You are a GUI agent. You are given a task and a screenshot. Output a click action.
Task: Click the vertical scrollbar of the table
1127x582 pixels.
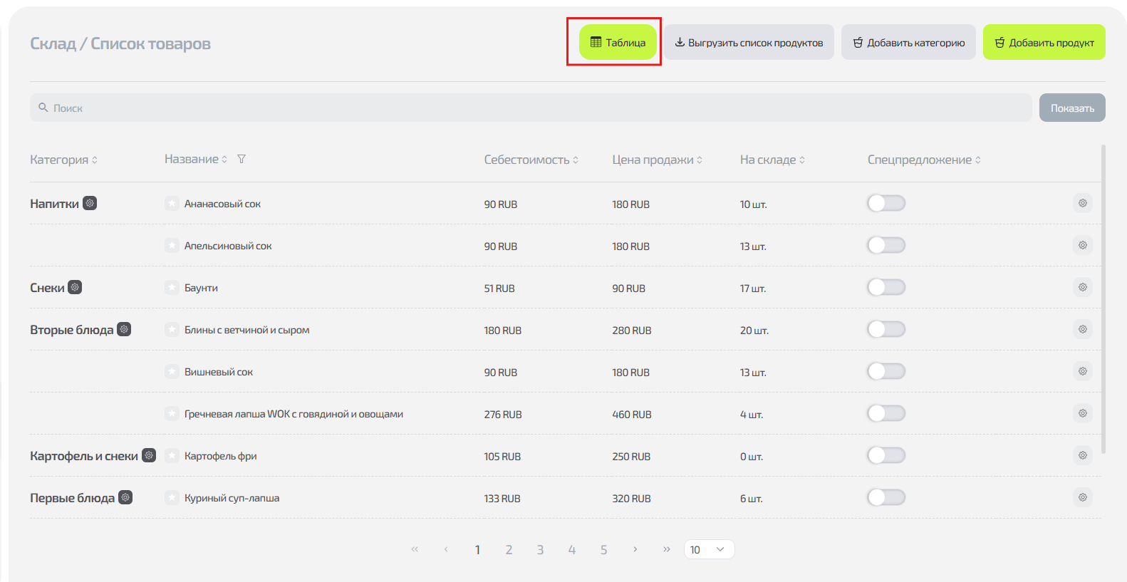pos(1103,299)
